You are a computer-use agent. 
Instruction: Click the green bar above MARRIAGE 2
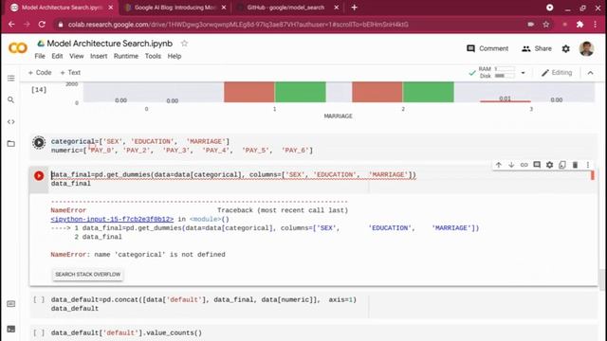[428, 92]
